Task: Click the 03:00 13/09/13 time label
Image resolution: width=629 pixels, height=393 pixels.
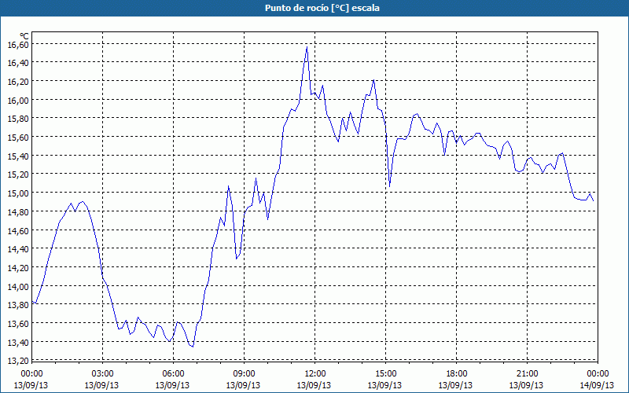Action: [x=102, y=380]
